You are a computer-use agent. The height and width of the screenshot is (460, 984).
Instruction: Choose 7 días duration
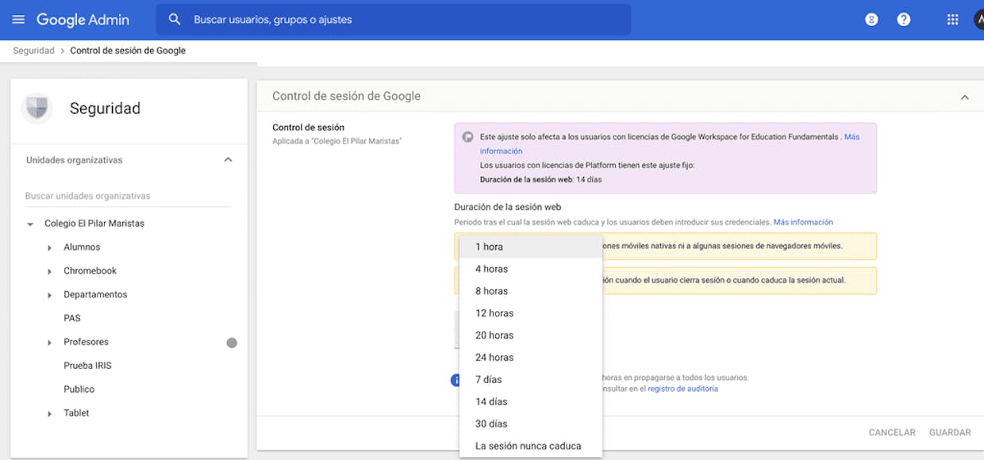(531, 380)
